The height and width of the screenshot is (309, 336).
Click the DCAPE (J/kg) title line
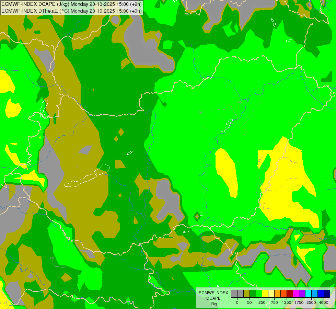pyautogui.click(x=72, y=4)
